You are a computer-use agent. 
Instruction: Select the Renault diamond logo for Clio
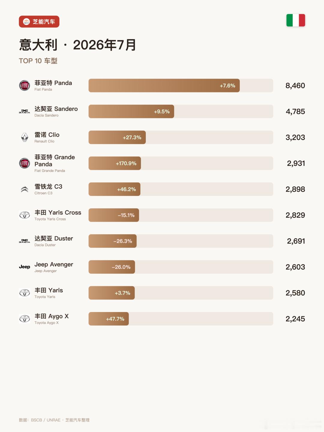[25, 137]
